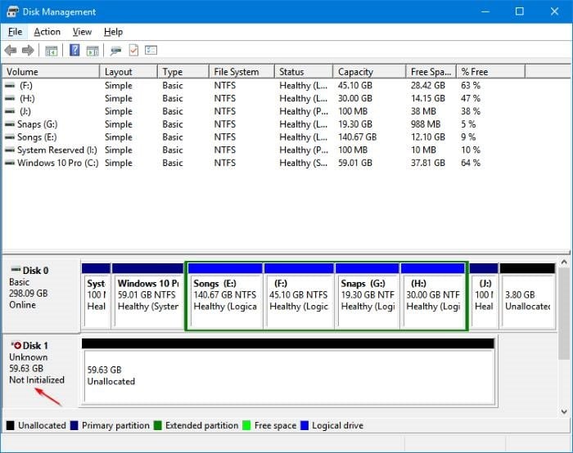Click the Disk 1 Not Initialized label

pyautogui.click(x=37, y=379)
